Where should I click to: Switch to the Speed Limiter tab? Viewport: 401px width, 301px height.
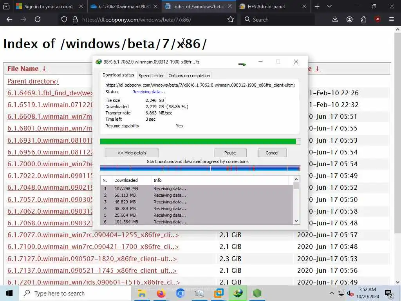[151, 76]
